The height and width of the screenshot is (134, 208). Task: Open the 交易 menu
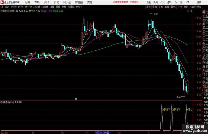click(89, 2)
